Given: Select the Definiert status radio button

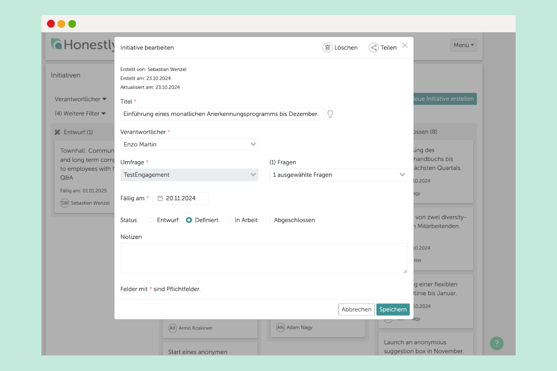Looking at the screenshot, I should pos(189,220).
